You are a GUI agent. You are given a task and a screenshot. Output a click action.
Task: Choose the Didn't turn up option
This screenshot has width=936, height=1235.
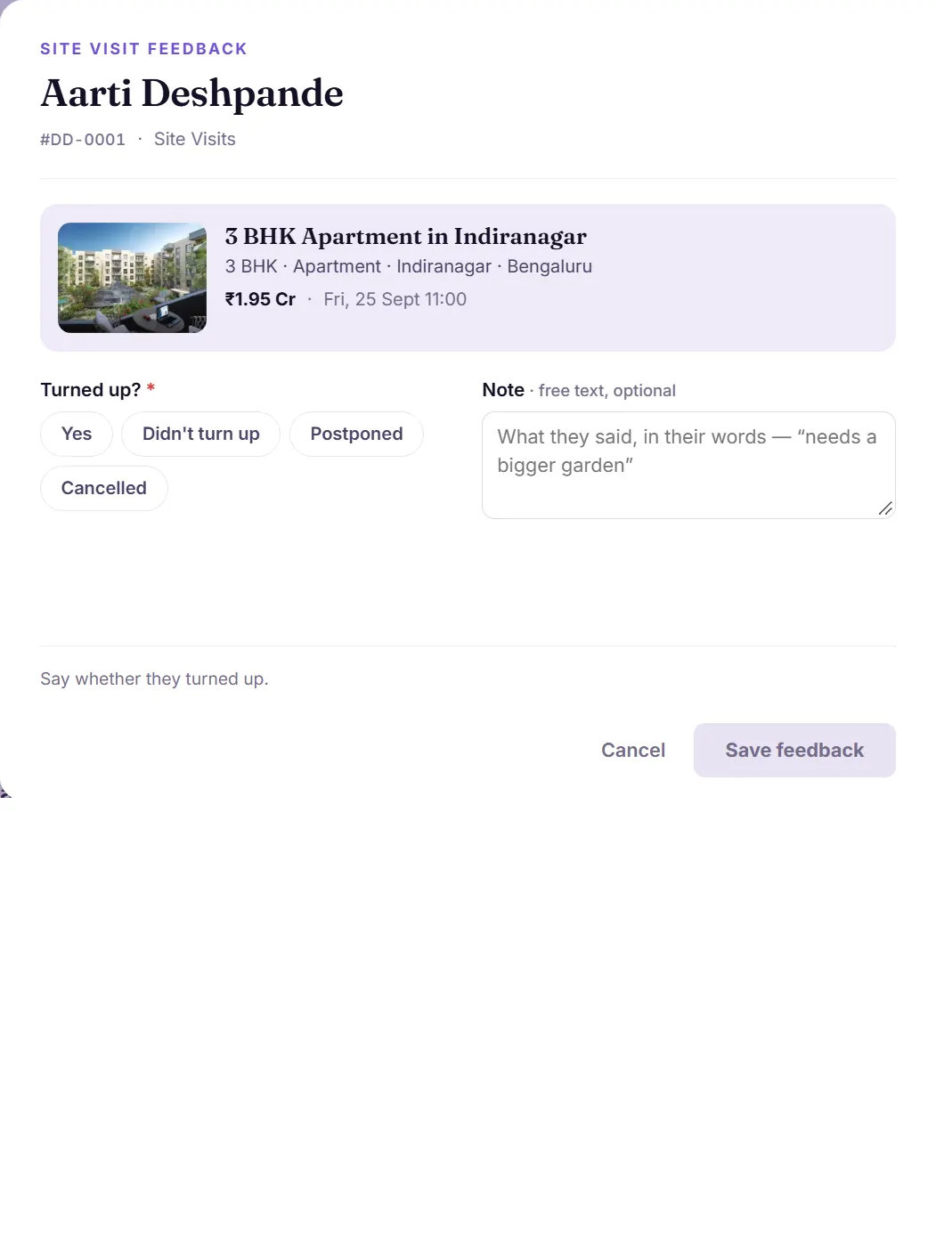(200, 434)
